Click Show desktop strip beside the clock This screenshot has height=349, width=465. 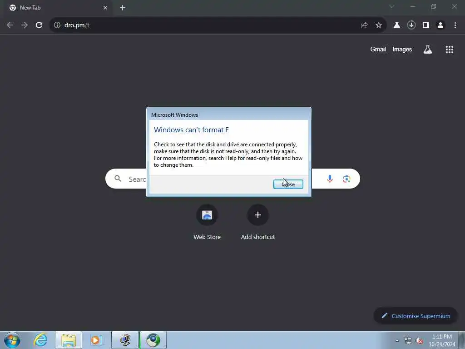(462, 340)
